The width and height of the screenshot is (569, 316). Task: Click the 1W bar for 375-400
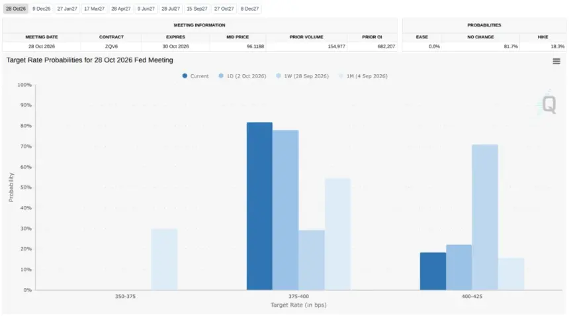(312, 260)
